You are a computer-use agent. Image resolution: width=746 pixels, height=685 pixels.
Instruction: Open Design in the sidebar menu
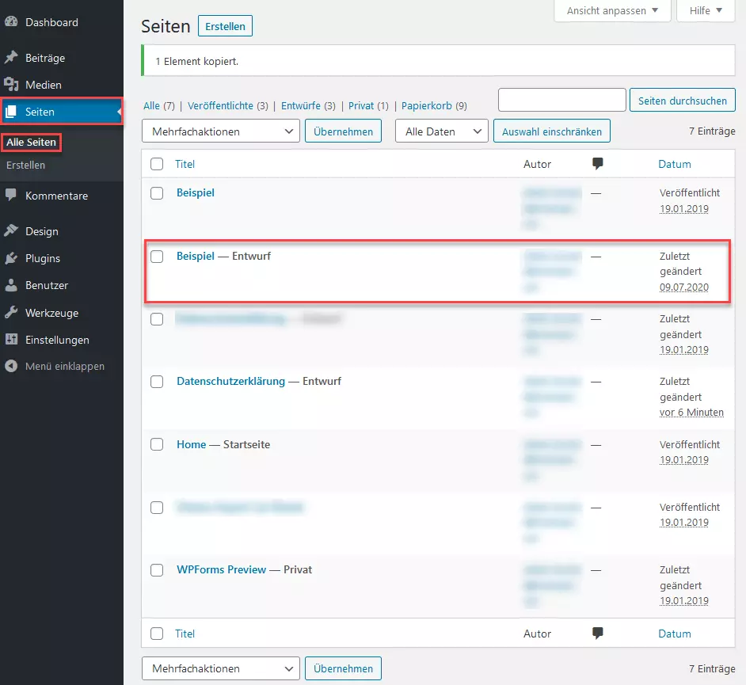coord(42,231)
